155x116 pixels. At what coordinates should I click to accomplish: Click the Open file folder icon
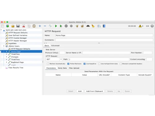[13, 26]
